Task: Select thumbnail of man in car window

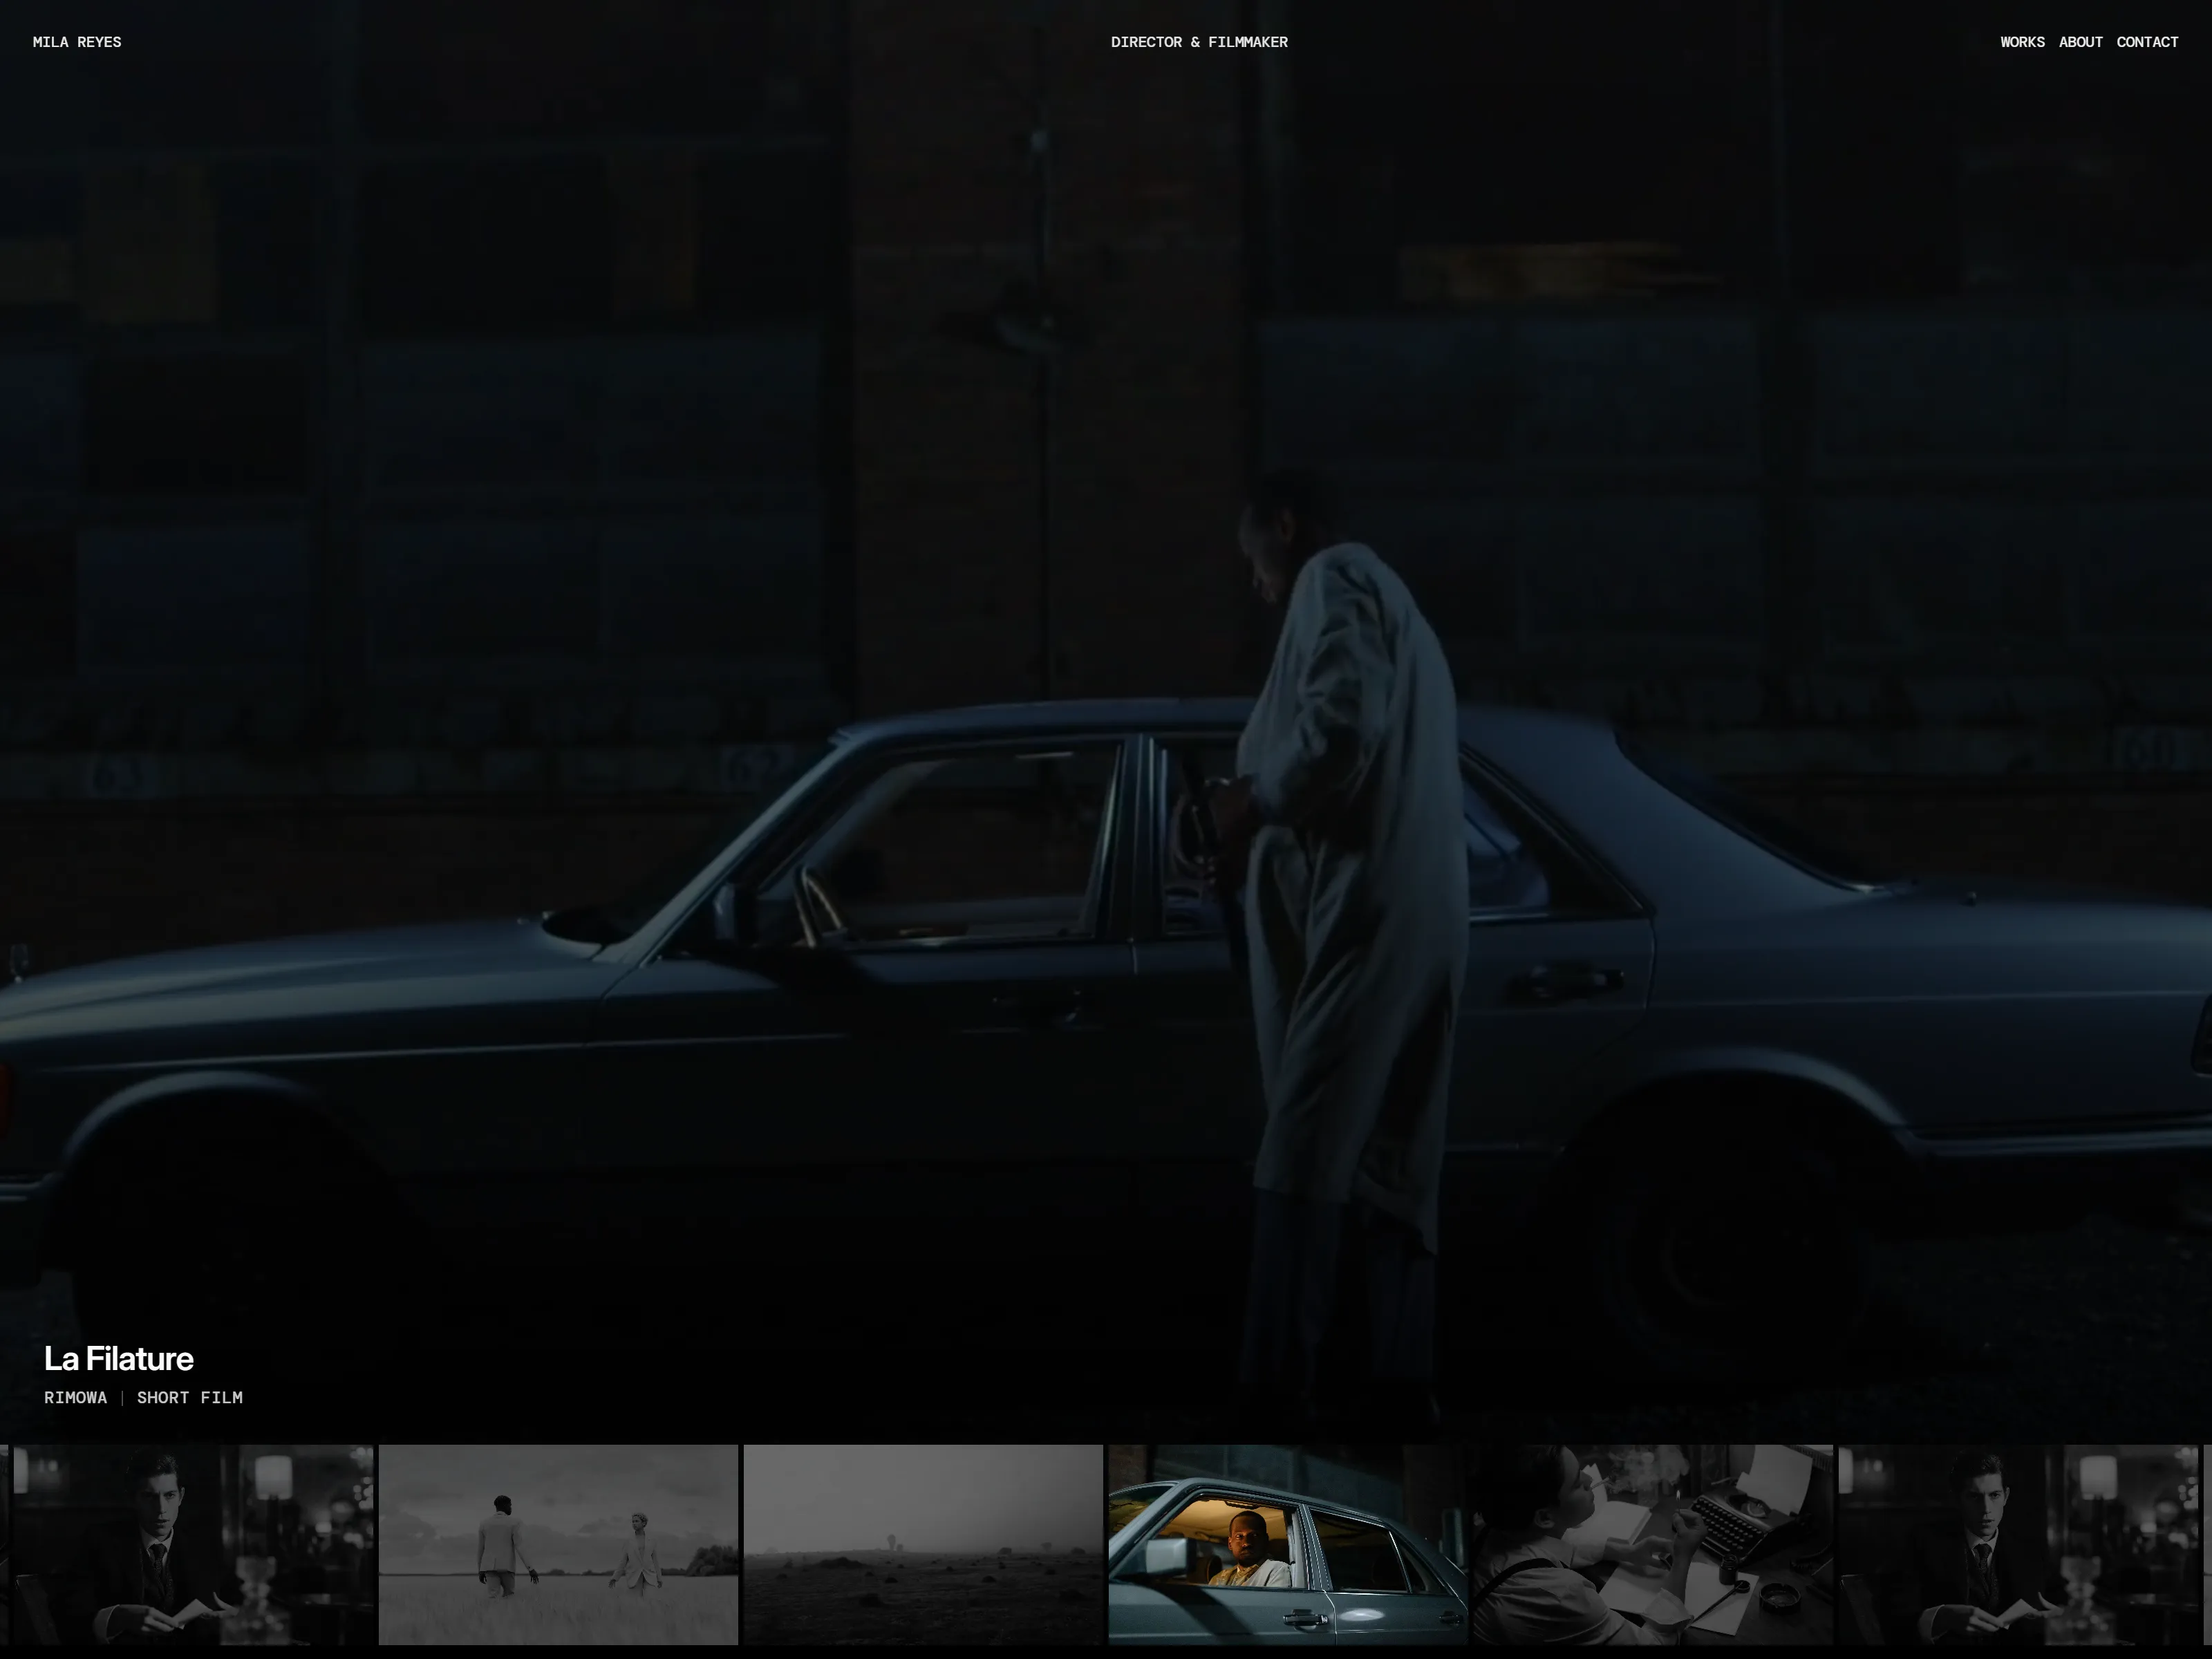Action: coord(1288,1544)
